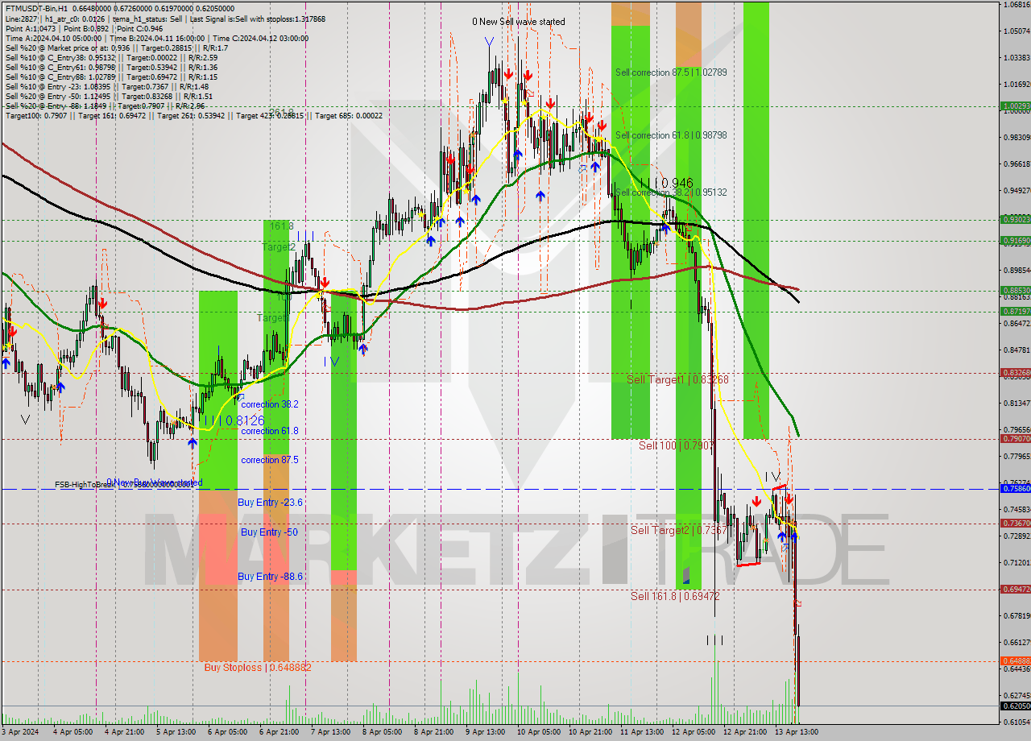The image size is (1031, 741).
Task: Click the '5 Apr 13:00' time label
Action: pos(176,731)
